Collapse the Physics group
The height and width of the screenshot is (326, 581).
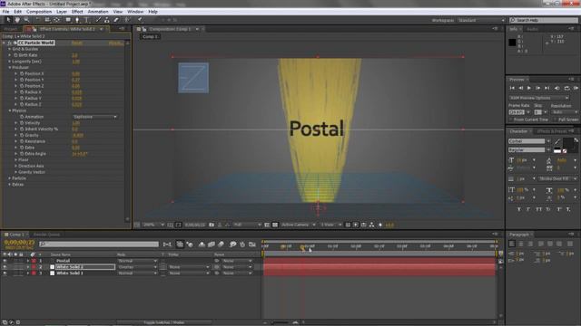(x=10, y=110)
